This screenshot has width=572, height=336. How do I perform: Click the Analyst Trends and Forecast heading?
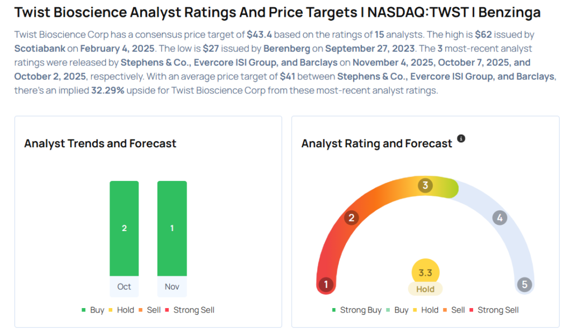point(100,143)
